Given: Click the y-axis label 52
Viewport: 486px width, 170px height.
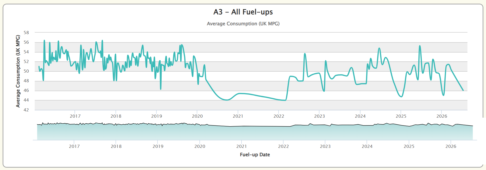Looking at the screenshot, I should pos(26,61).
